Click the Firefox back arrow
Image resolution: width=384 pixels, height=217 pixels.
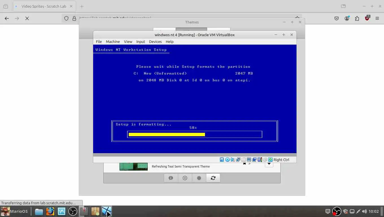click(7, 18)
